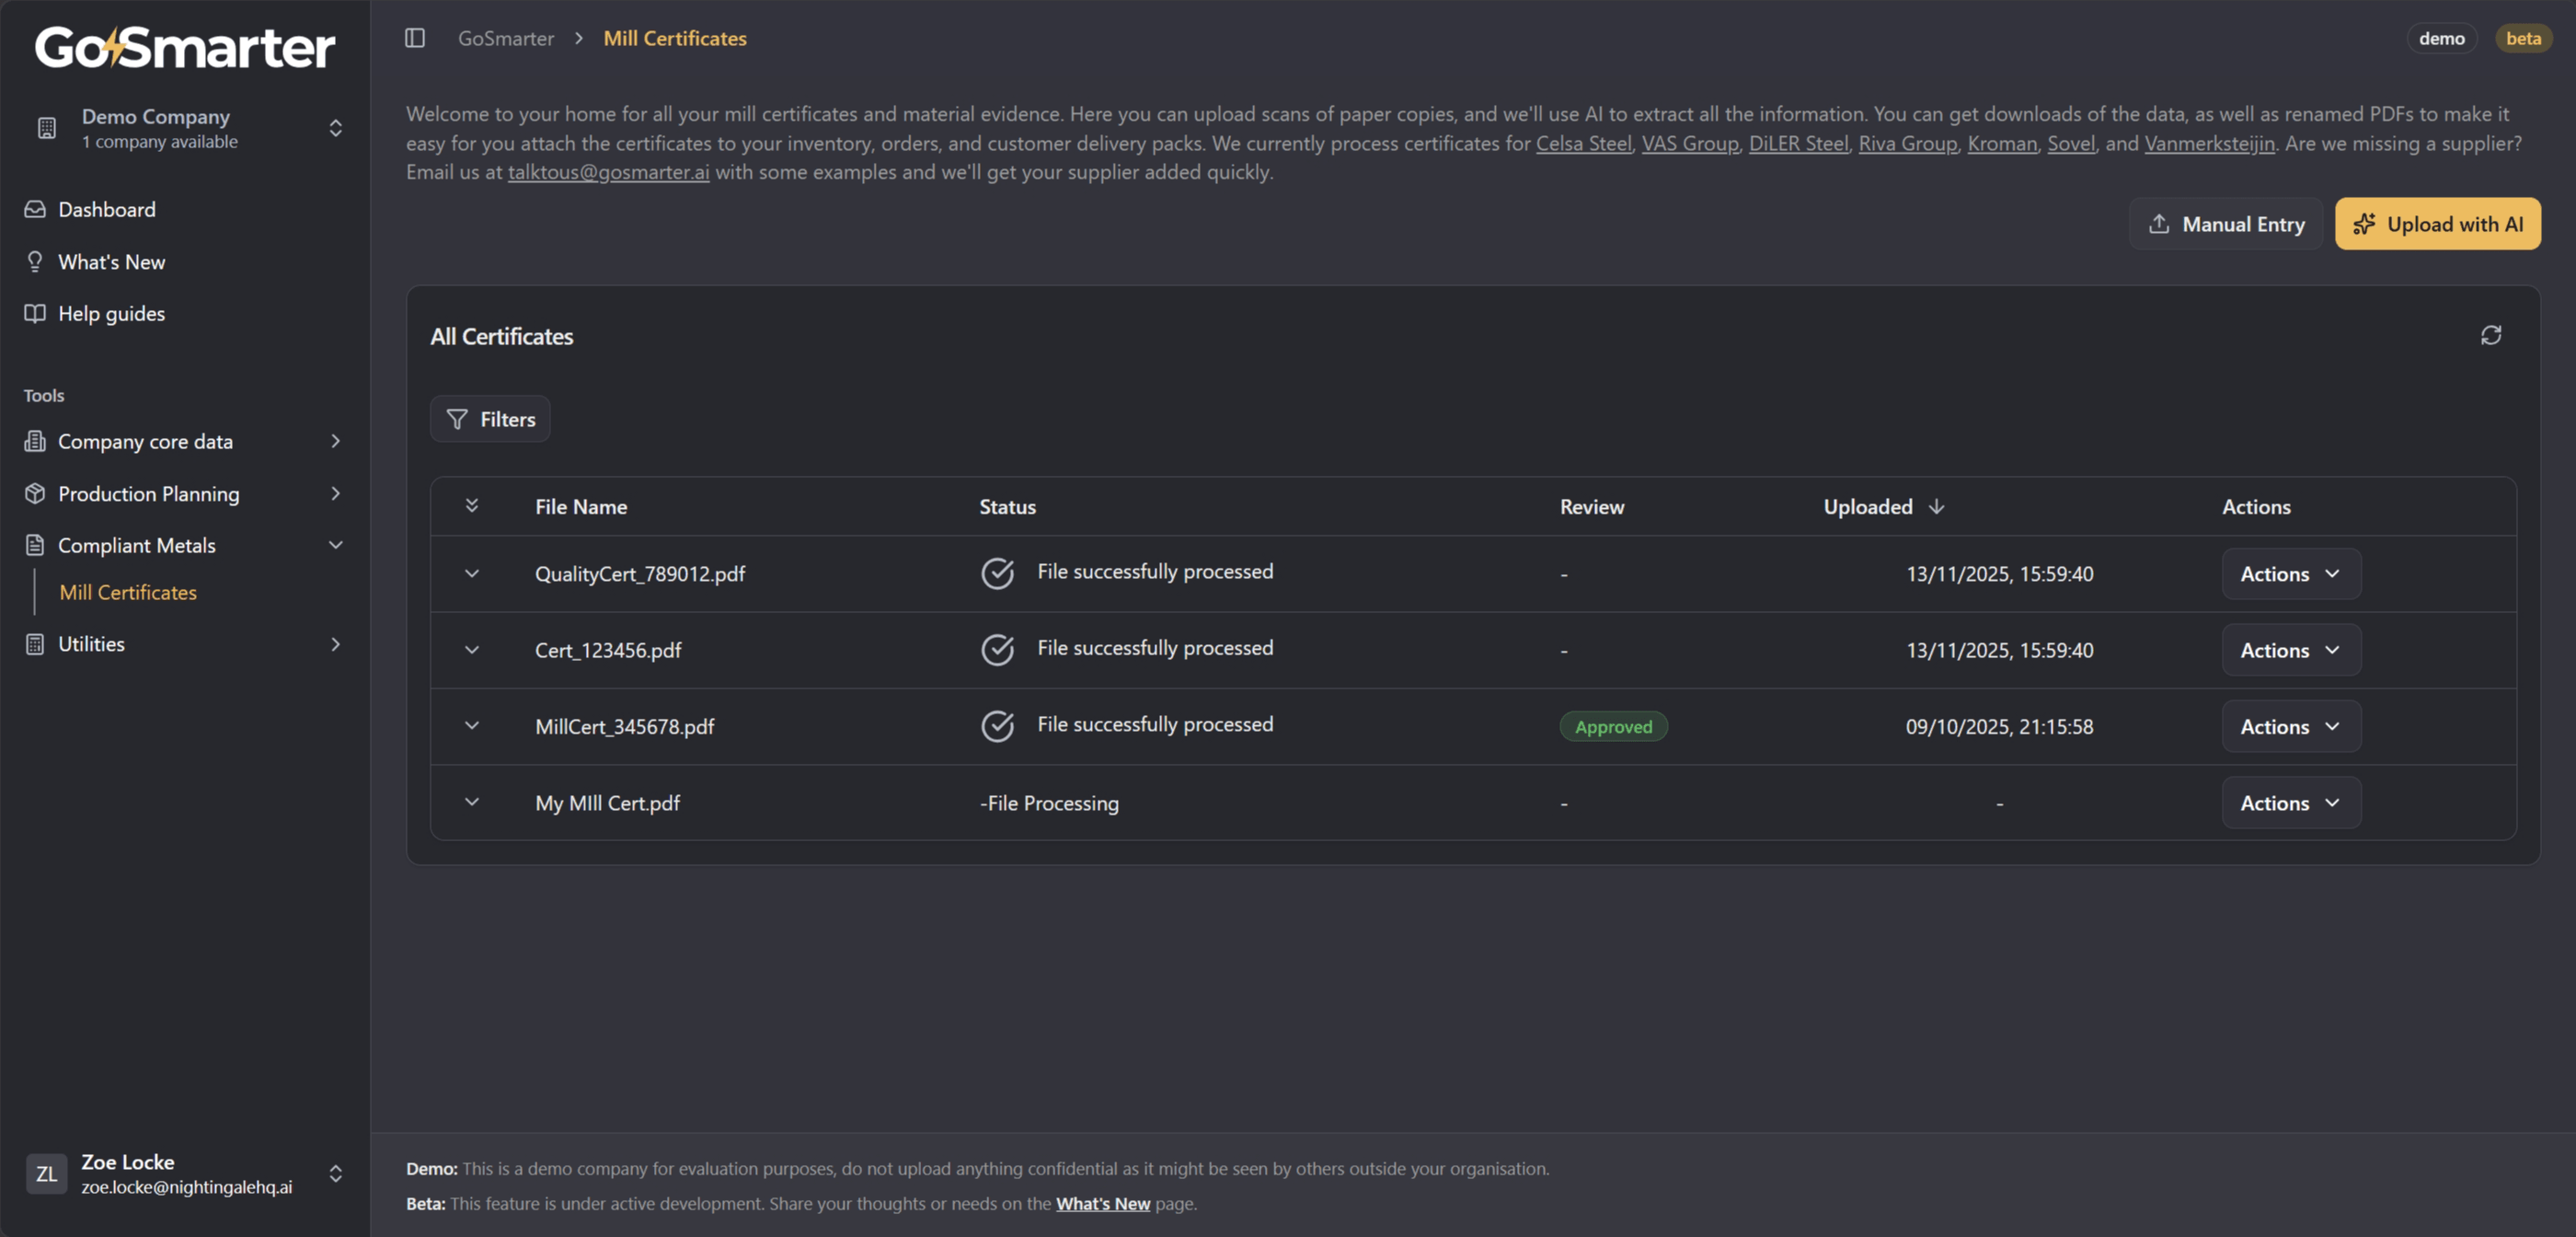Open the DiLER Steel link
The width and height of the screenshot is (2576, 1237).
[1798, 143]
